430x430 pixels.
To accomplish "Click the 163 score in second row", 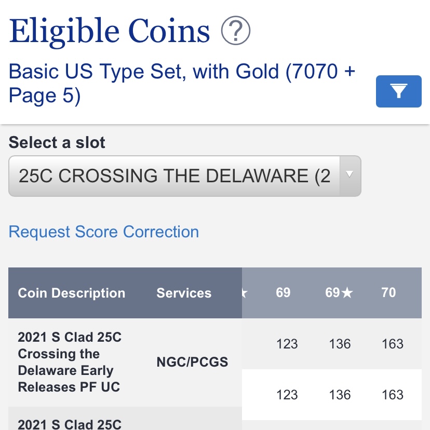I will click(392, 395).
